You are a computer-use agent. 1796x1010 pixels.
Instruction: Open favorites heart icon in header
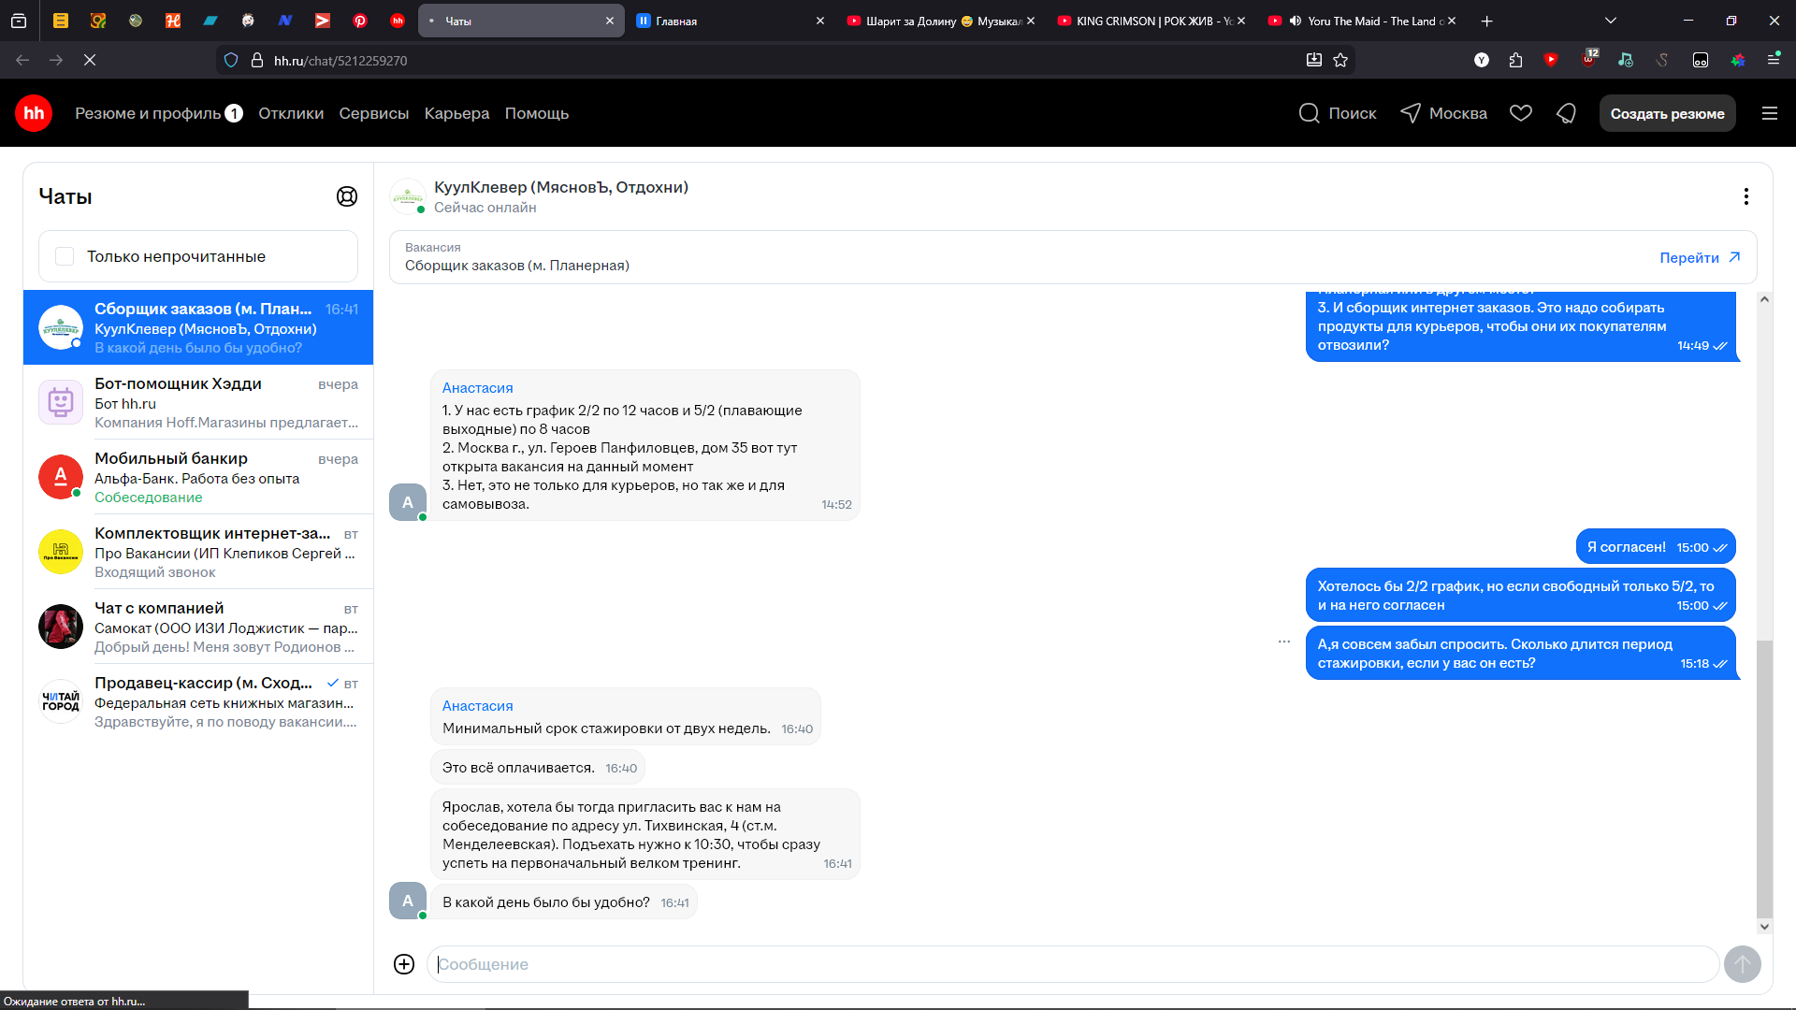pyautogui.click(x=1521, y=113)
